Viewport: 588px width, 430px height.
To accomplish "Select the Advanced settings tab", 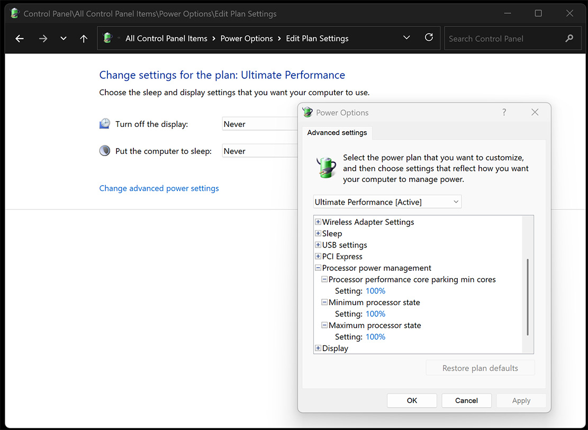I will point(337,133).
